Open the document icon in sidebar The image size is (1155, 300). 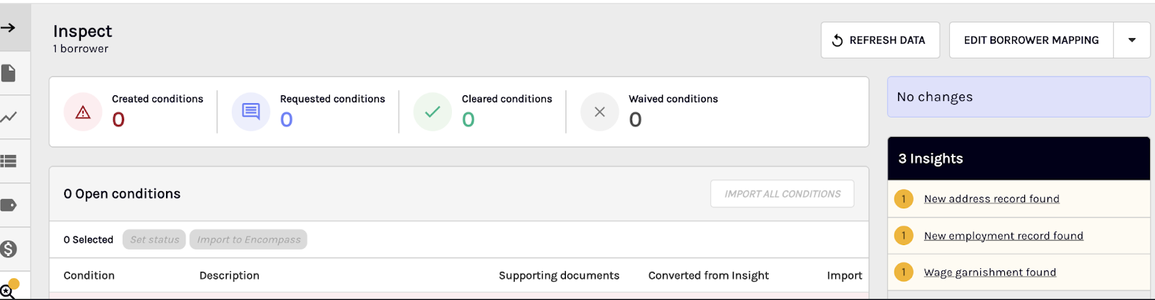point(8,73)
